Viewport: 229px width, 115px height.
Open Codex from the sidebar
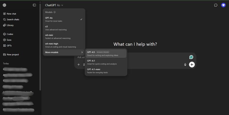[8, 34]
